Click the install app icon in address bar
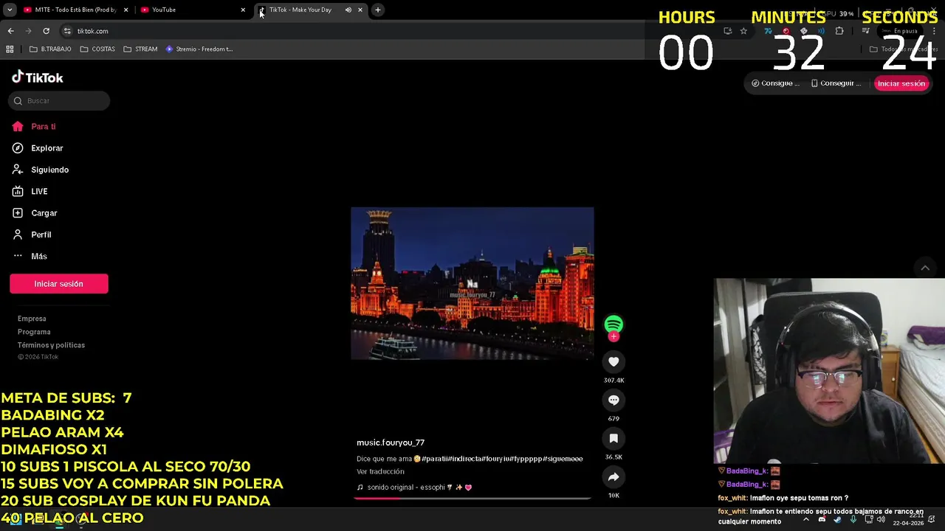Screen dimensions: 945x531 pos(727,31)
